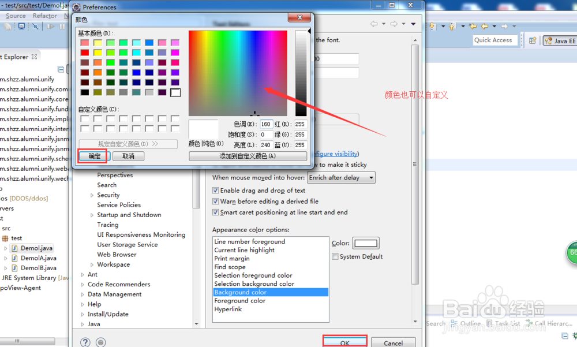Pick the white basic color swatch
Viewport: 577px width, 347px height.
click(175, 92)
